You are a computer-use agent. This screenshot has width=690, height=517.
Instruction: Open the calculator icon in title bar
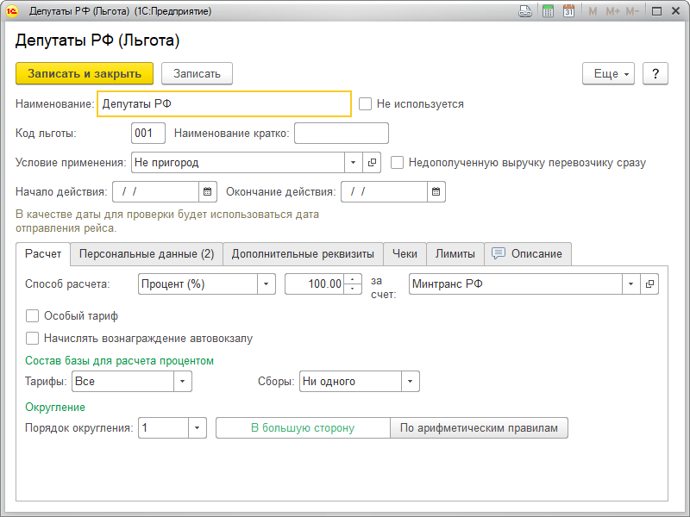click(x=547, y=12)
